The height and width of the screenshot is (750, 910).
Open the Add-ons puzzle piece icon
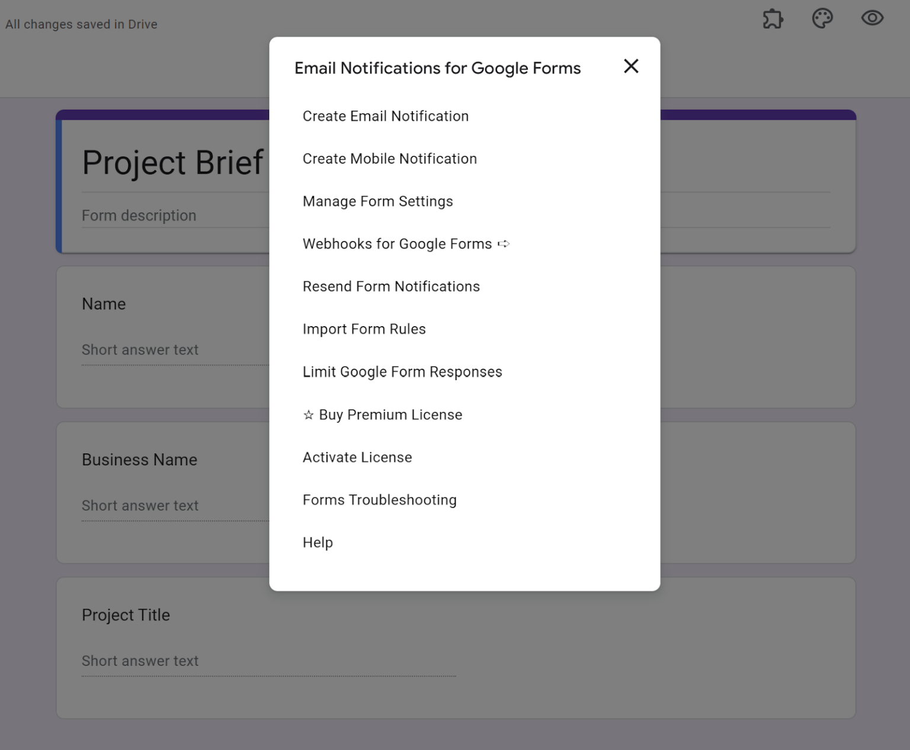[773, 19]
